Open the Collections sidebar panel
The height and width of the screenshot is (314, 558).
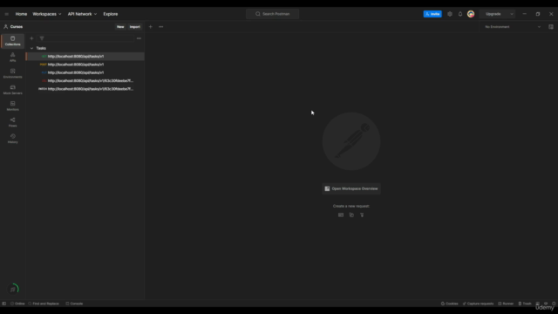[x=12, y=41]
